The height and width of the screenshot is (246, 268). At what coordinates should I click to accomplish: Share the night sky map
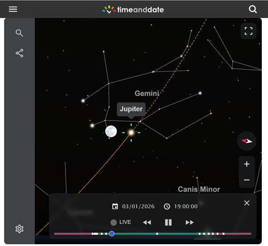tap(19, 53)
